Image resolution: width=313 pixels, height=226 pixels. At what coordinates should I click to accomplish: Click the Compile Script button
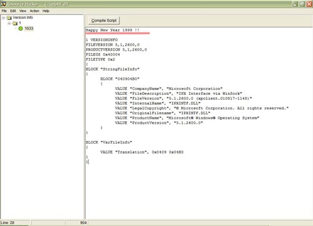tap(104, 21)
